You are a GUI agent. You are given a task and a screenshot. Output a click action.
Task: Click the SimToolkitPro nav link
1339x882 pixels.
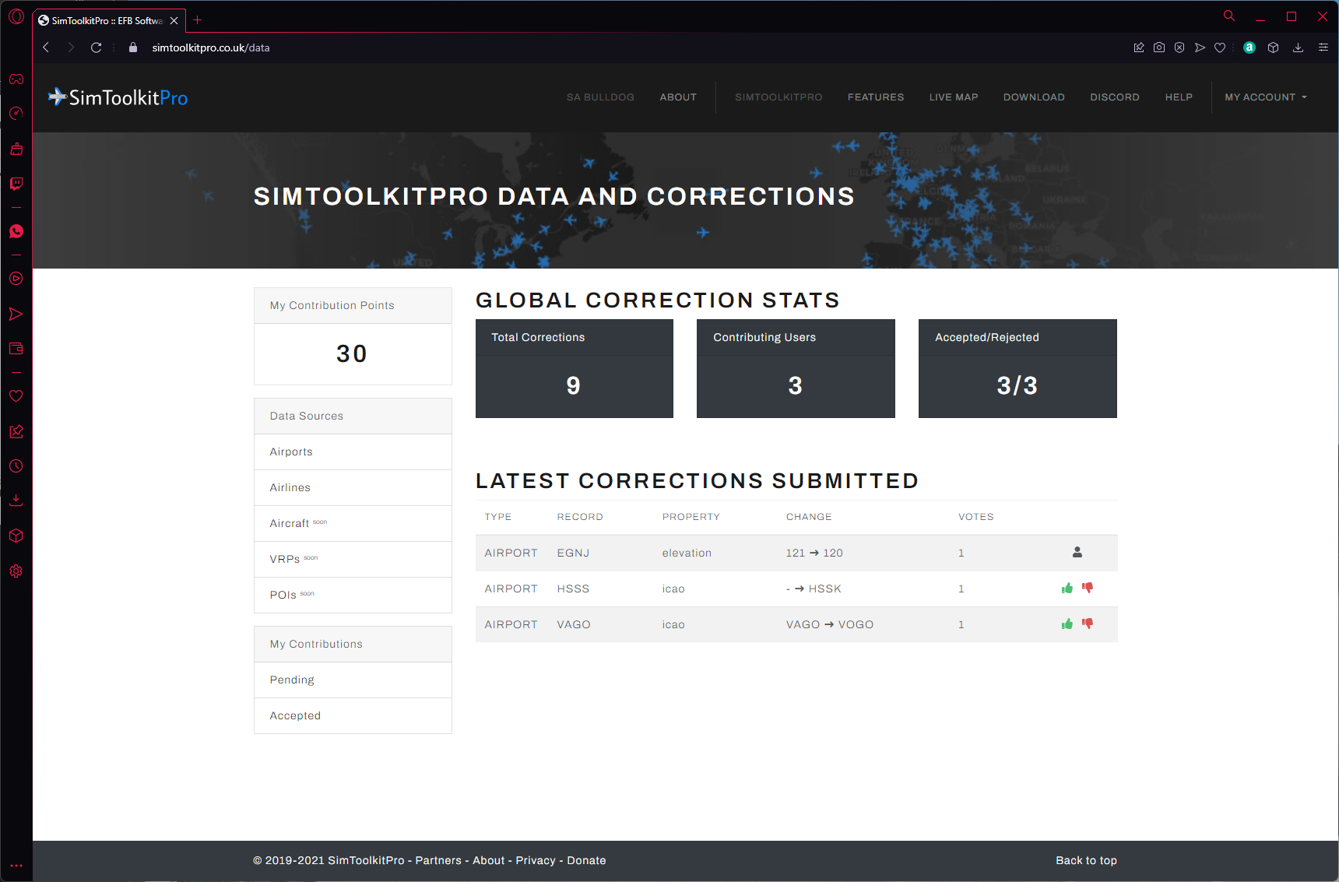(x=778, y=97)
